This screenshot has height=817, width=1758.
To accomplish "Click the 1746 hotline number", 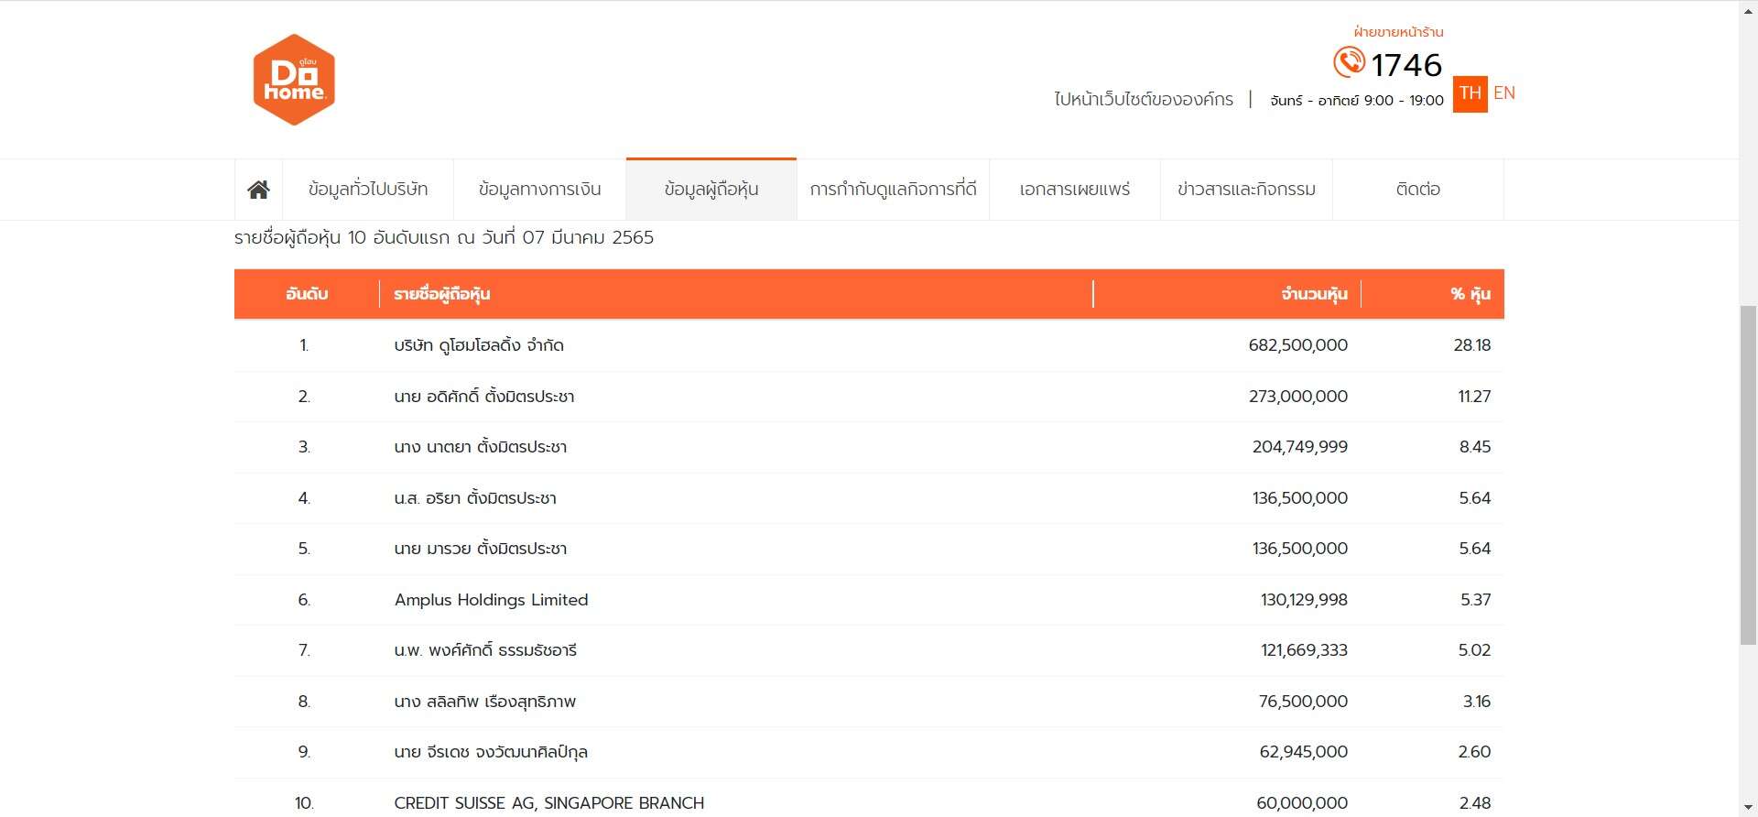I will tap(1406, 65).
